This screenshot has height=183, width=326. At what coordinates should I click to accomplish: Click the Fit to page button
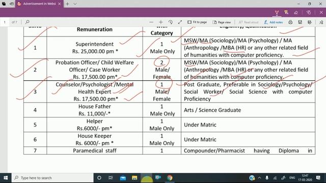click(197, 22)
